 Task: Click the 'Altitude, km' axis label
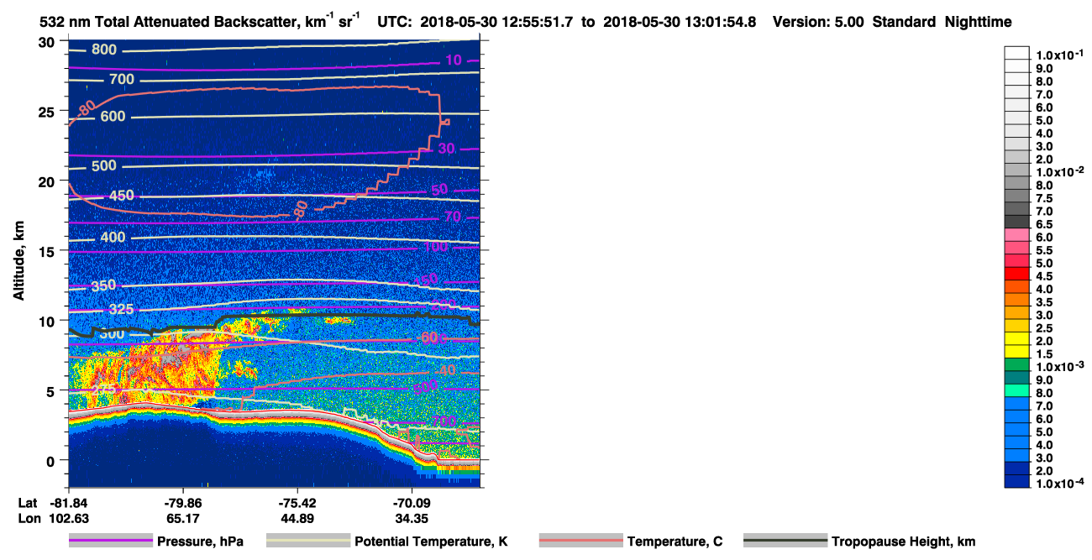18,262
